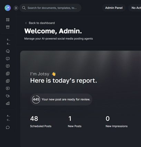141x147 pixels.
Task: Click the waving hand emoji
Action: [x=54, y=74]
